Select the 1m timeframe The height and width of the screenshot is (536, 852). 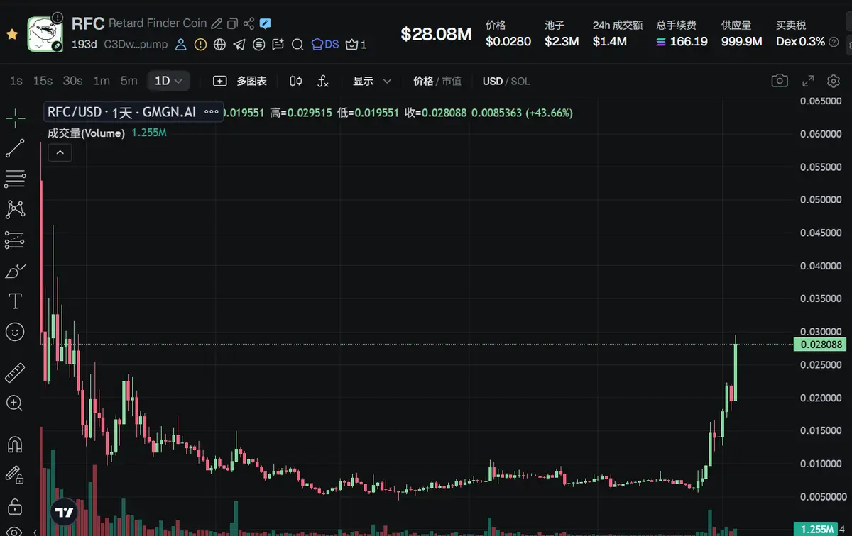102,81
